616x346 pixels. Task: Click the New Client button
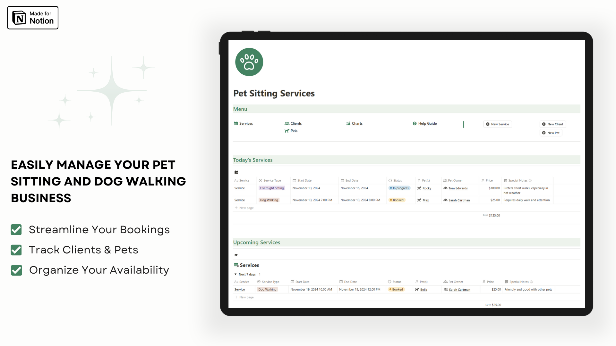(x=553, y=124)
